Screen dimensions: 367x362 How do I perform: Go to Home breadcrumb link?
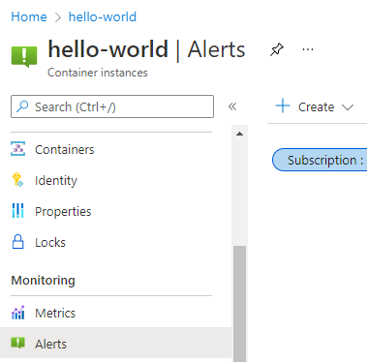(29, 16)
